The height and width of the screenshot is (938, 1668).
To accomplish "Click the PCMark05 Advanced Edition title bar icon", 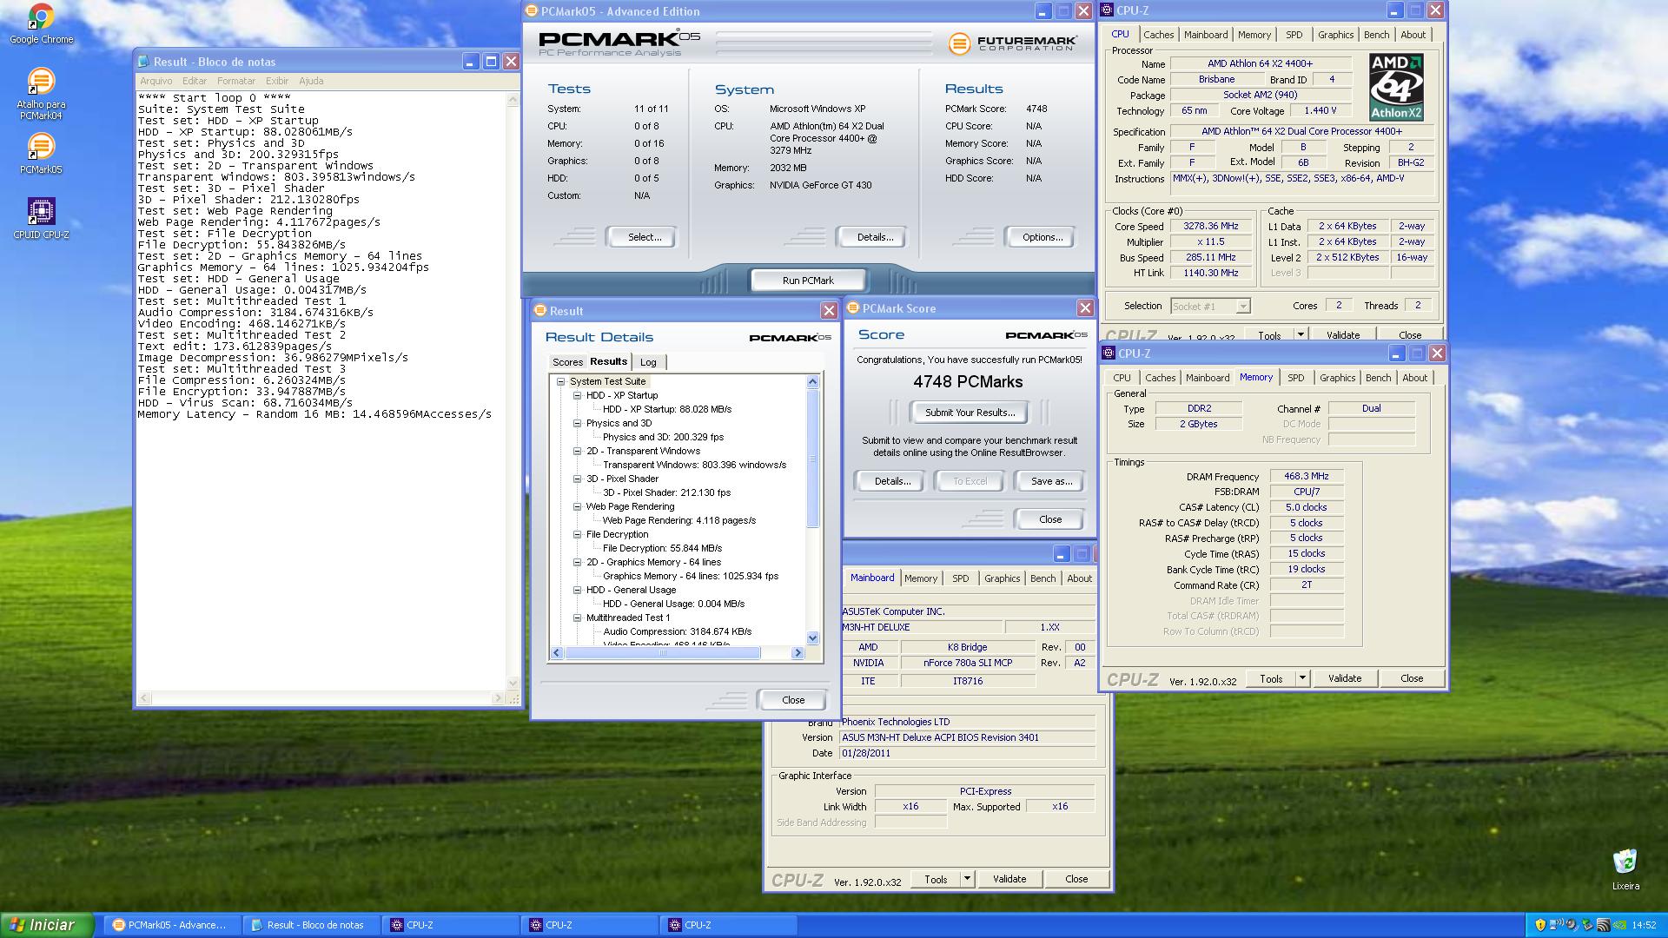I will click(x=532, y=11).
